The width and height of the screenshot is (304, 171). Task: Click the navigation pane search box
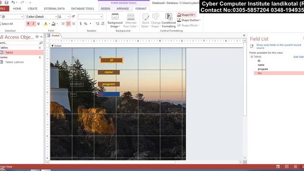[19, 43]
